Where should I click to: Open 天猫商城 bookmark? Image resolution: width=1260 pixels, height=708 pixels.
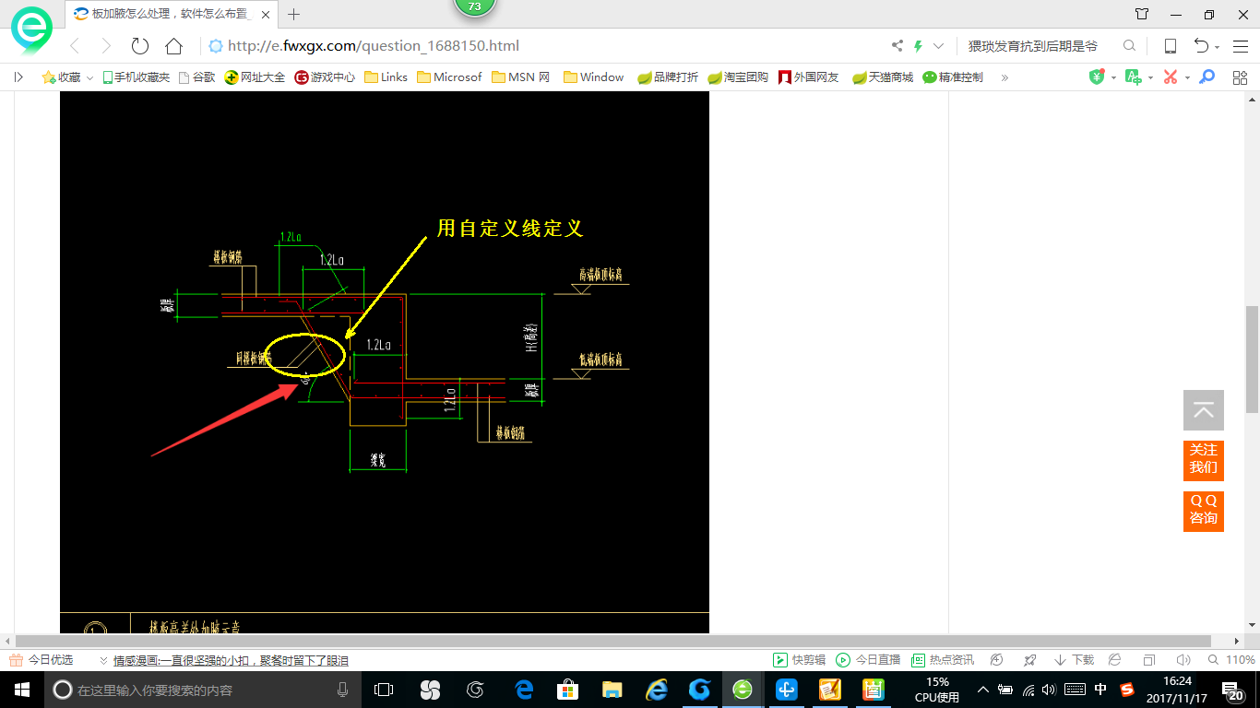pyautogui.click(x=883, y=77)
